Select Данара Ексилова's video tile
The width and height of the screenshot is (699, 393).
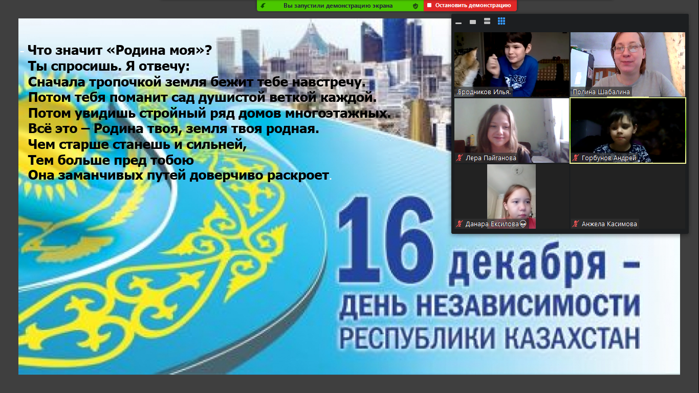[511, 196]
